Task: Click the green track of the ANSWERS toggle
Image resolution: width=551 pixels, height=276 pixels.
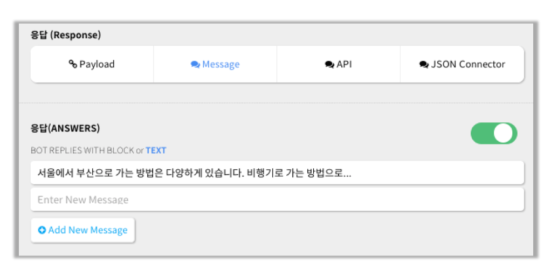Action: [x=481, y=134]
